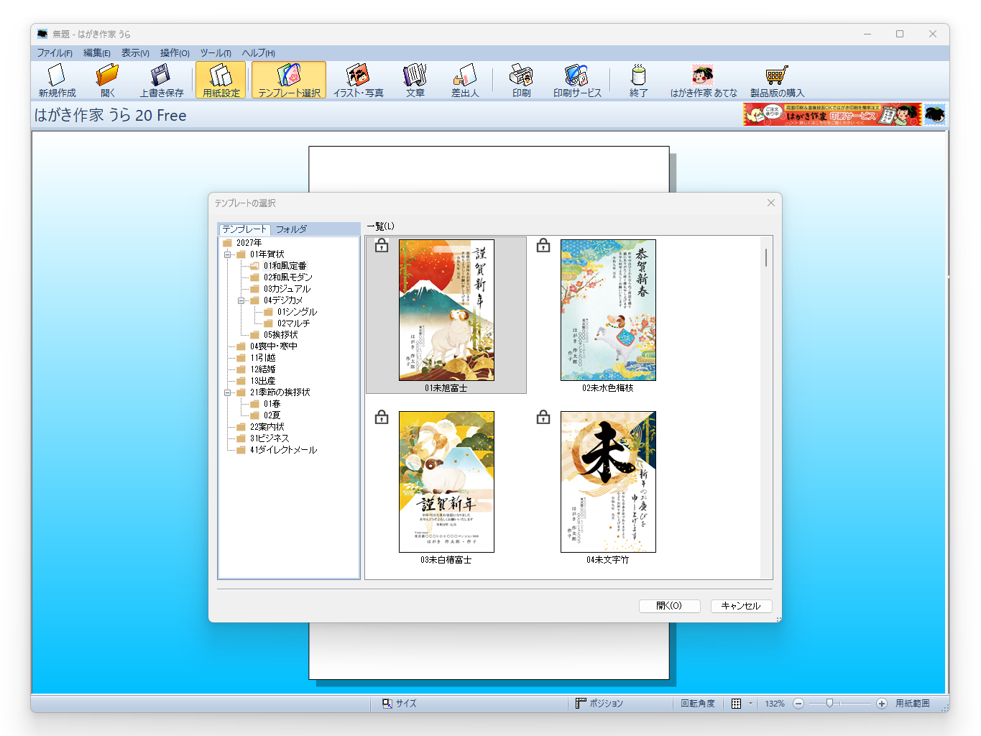Open イラスト・写真 tool
This screenshot has height=736, width=981.
coord(358,80)
